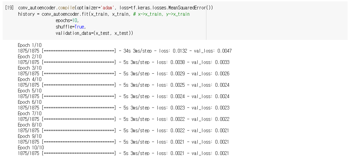Image resolution: width=349 pixels, height=158 pixels.
Task: Click the shuffle=True code line
Action: point(71,27)
